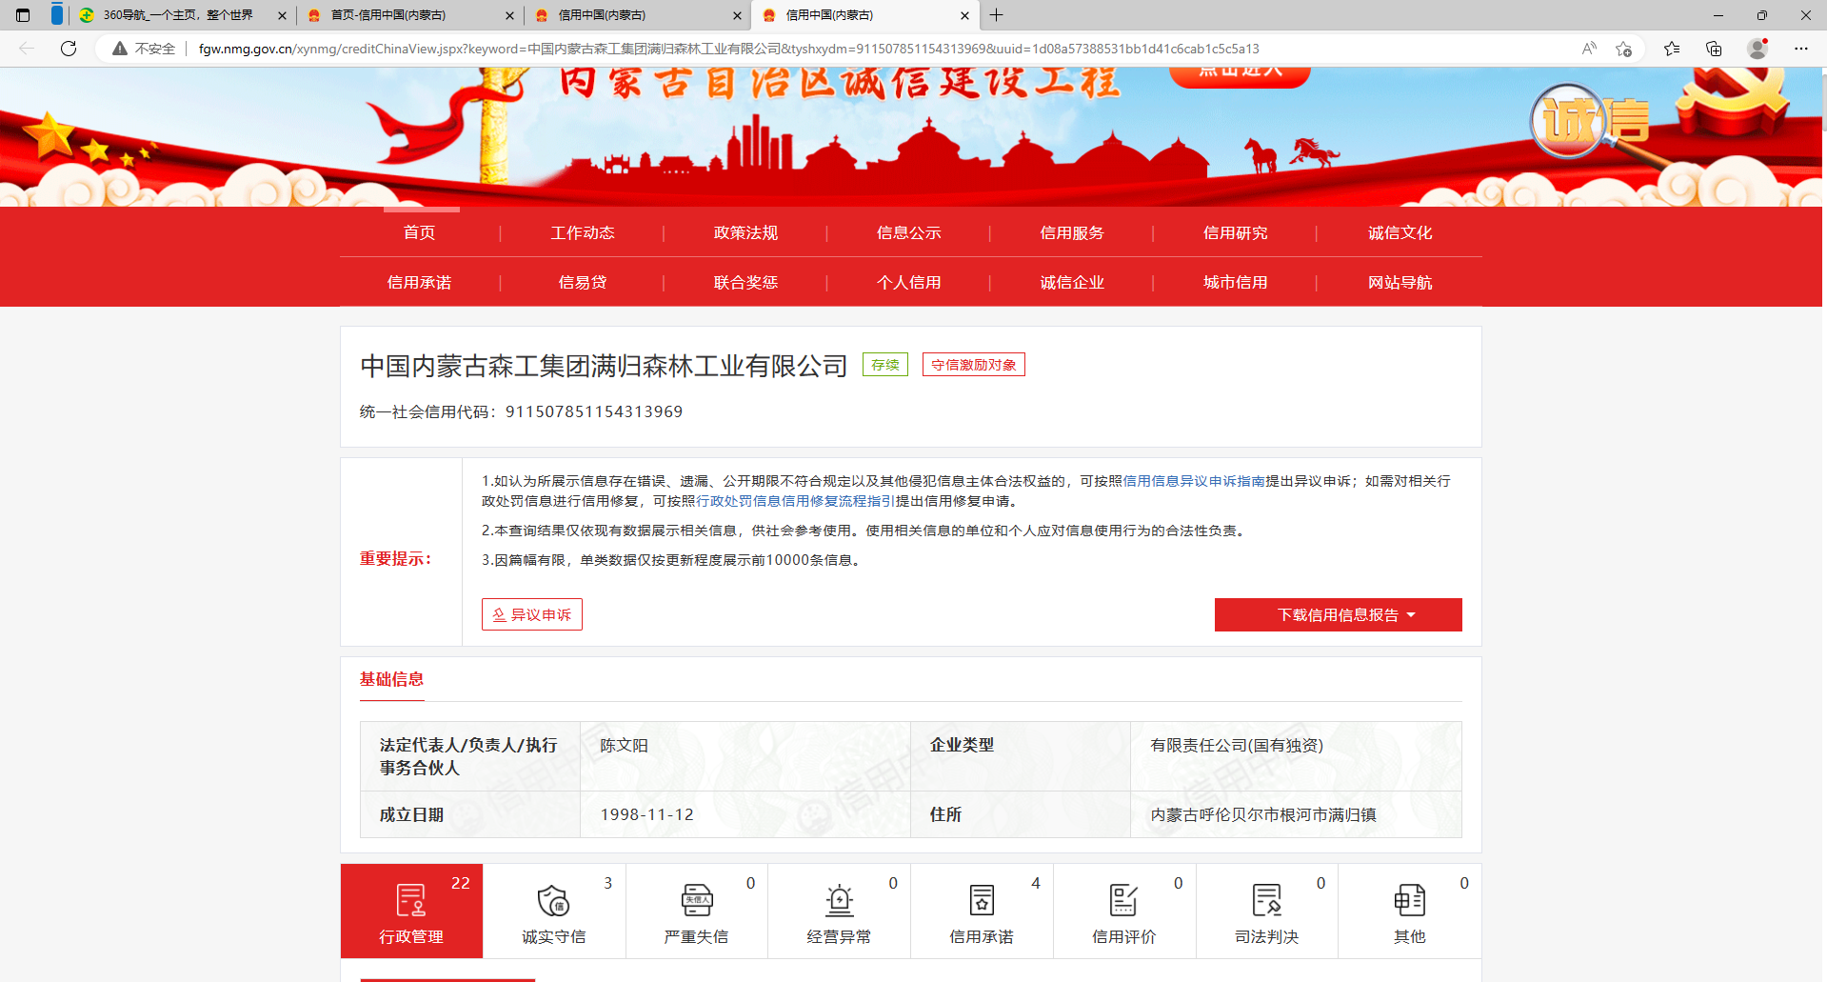Open browser settings and more menu
The image size is (1827, 982).
tap(1801, 49)
